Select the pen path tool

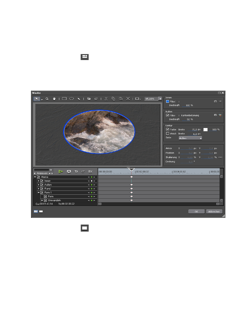click(x=79, y=99)
